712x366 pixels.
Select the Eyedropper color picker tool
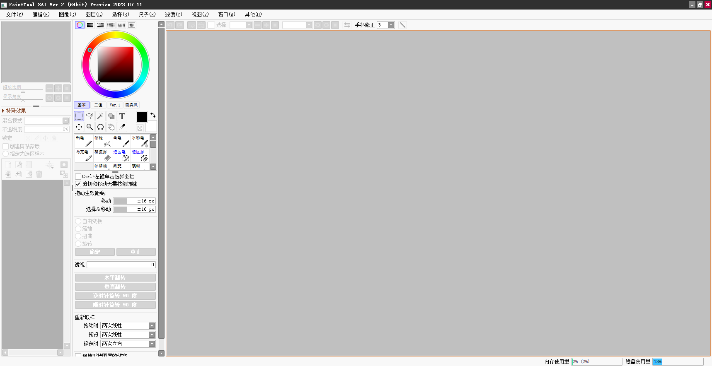pos(122,127)
